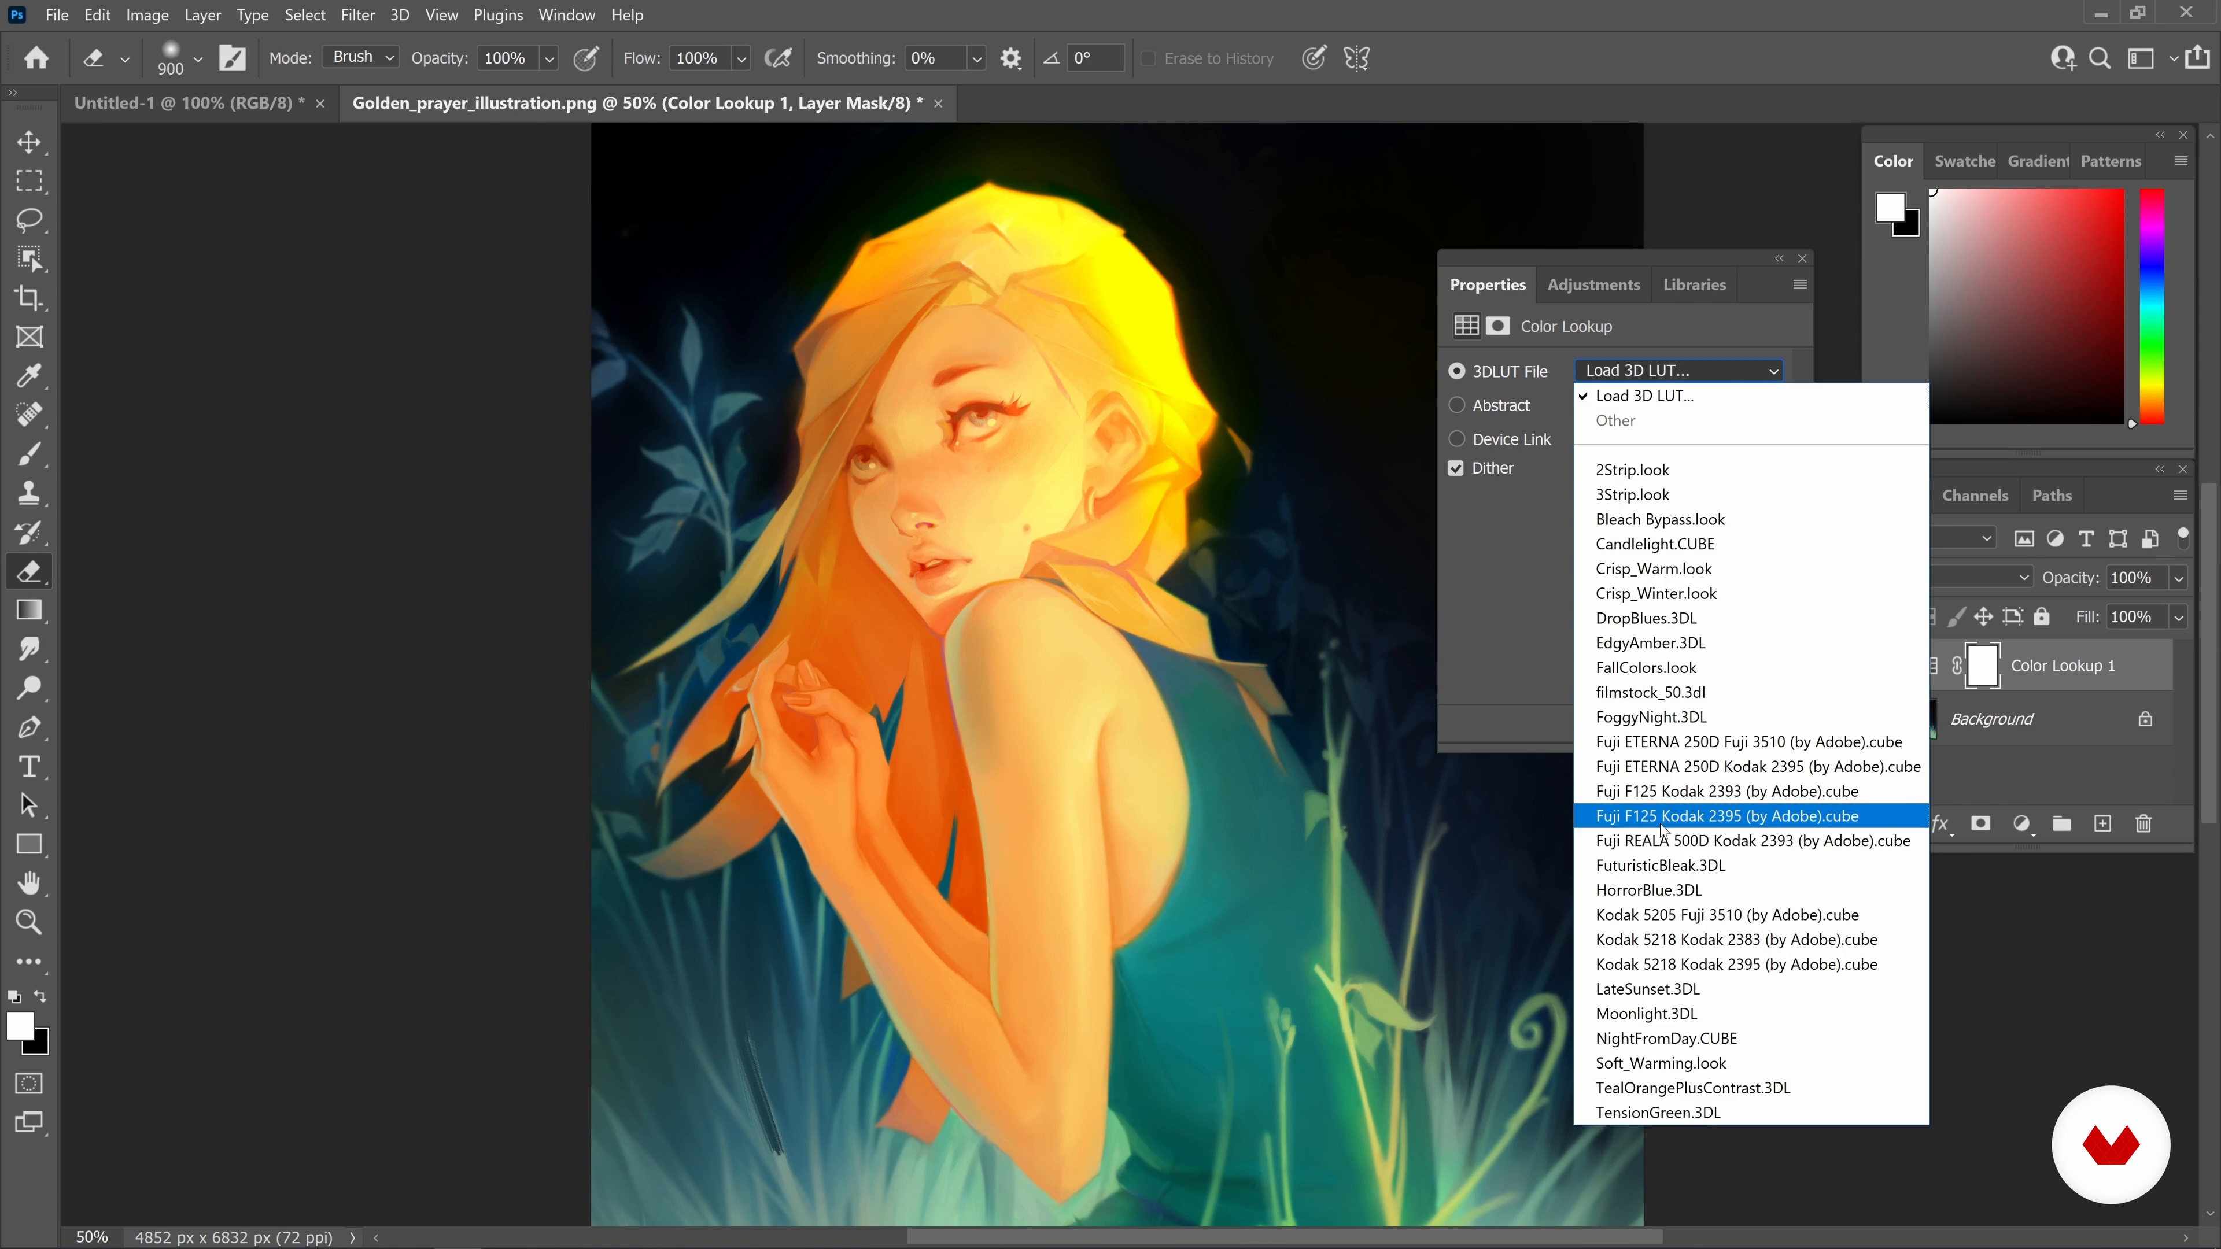
Task: Switch to the Untitled-1 document tab
Action: [x=189, y=104]
